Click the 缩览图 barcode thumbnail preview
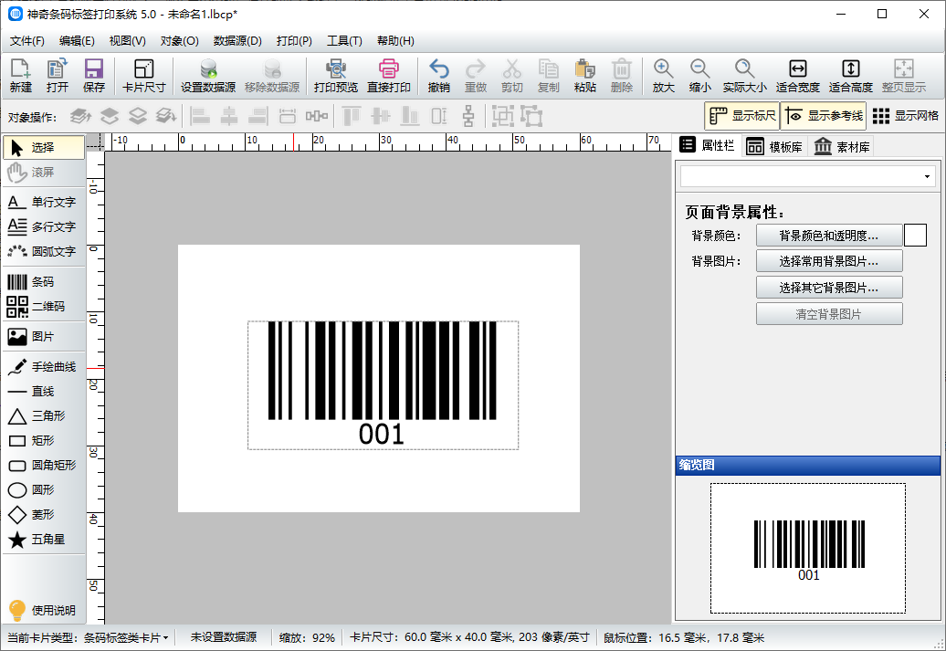Viewport: 946px width, 651px height. (808, 548)
